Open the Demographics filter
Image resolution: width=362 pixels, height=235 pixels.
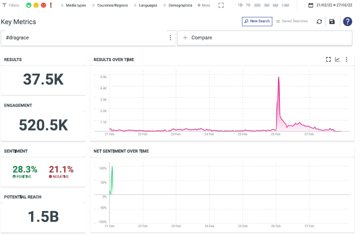coord(180,5)
